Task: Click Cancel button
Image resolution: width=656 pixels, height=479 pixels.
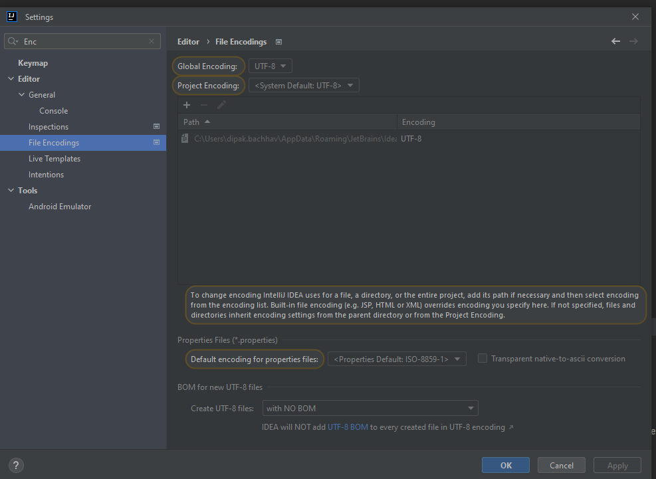Action: [562, 465]
